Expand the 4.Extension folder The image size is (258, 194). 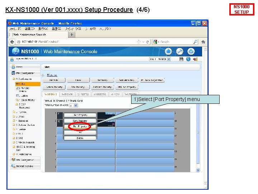(14, 121)
